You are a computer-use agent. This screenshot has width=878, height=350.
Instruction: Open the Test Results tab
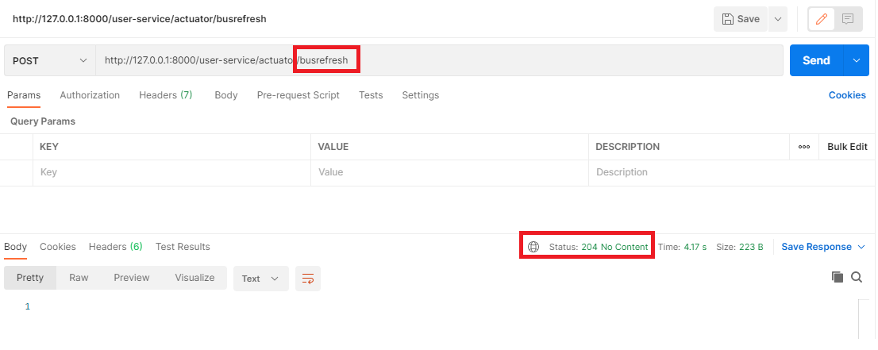click(x=183, y=247)
